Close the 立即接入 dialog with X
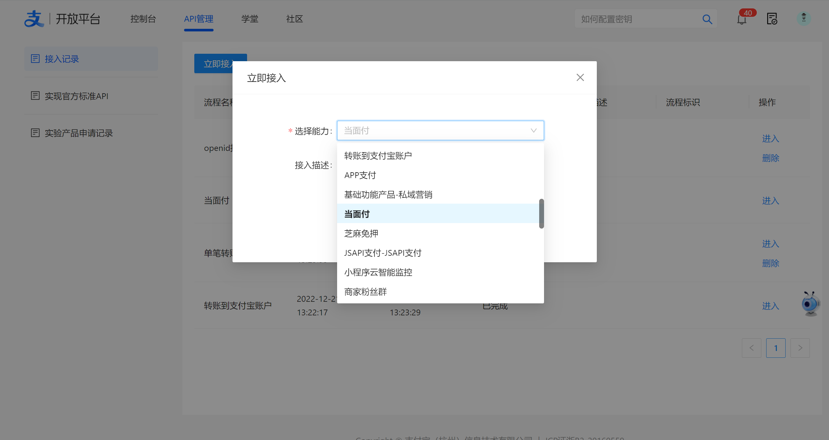Viewport: 829px width, 440px height. (580, 77)
